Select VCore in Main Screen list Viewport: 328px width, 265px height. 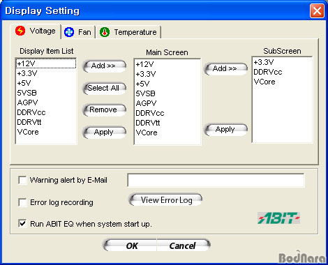coord(167,132)
